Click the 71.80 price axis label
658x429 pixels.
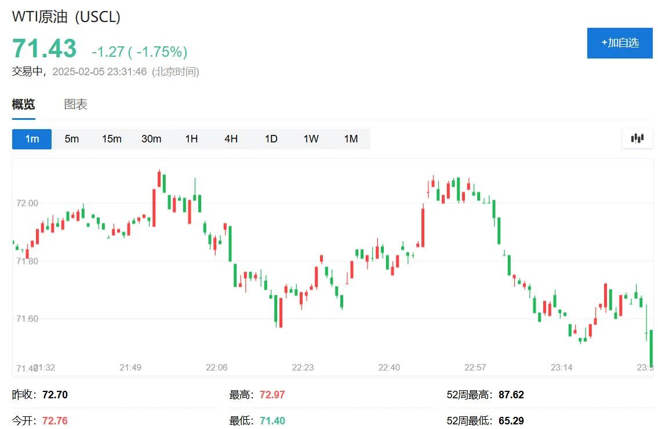[x=27, y=262]
